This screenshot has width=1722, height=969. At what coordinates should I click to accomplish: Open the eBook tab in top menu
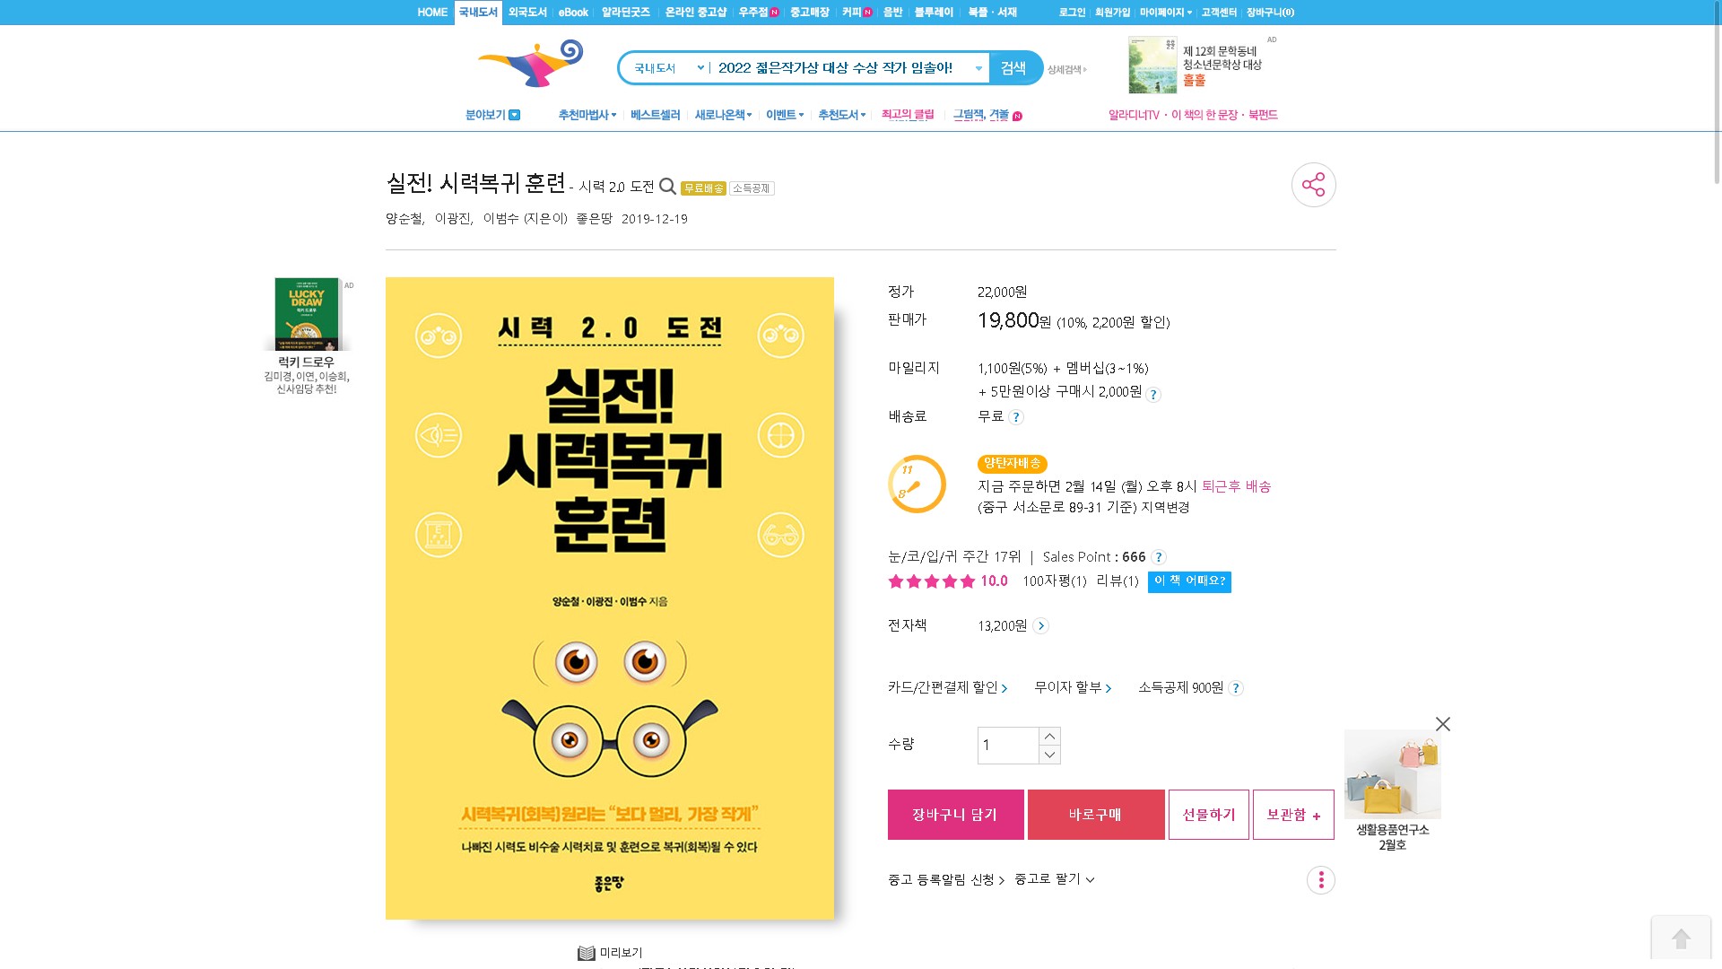pyautogui.click(x=573, y=13)
